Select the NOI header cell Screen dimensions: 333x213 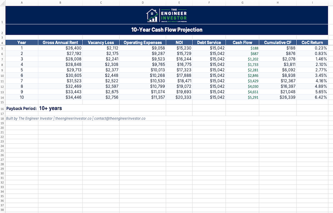179,43
